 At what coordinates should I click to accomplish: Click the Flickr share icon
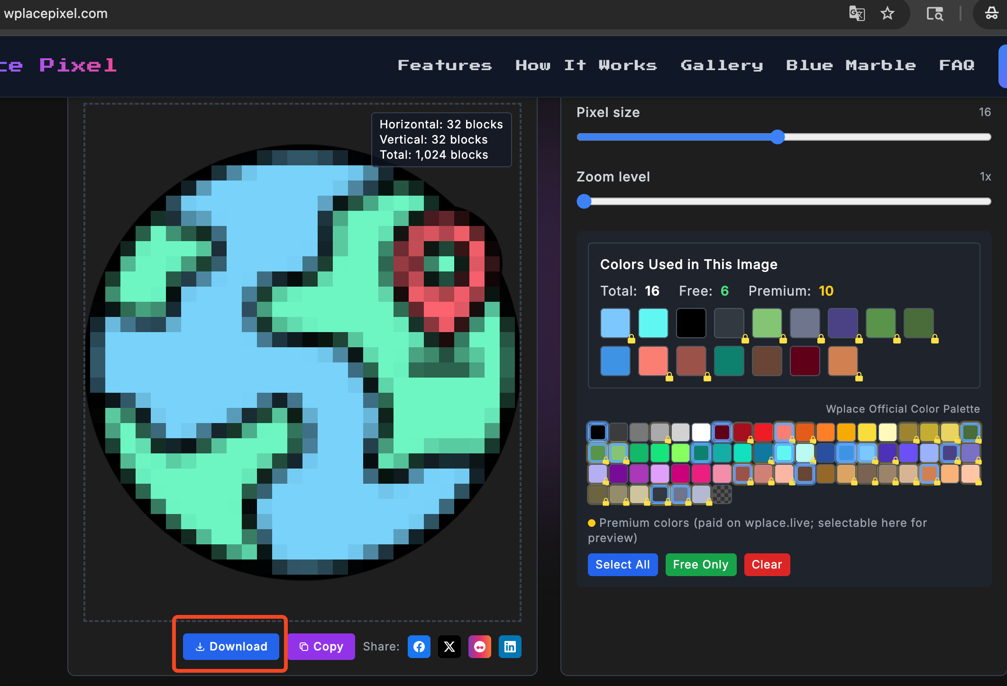click(479, 647)
